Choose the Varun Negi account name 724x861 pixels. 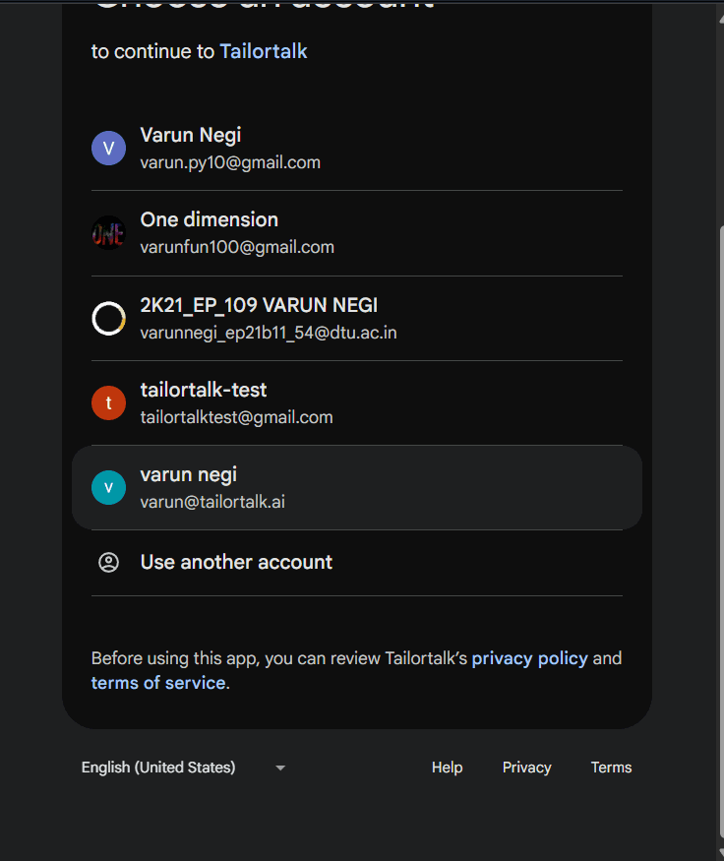191,135
